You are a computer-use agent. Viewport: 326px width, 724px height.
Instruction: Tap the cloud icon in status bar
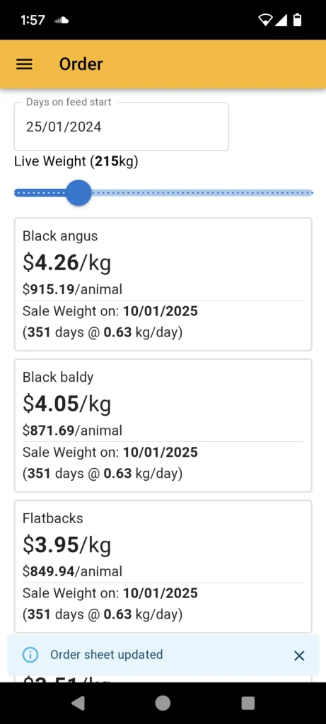(62, 21)
